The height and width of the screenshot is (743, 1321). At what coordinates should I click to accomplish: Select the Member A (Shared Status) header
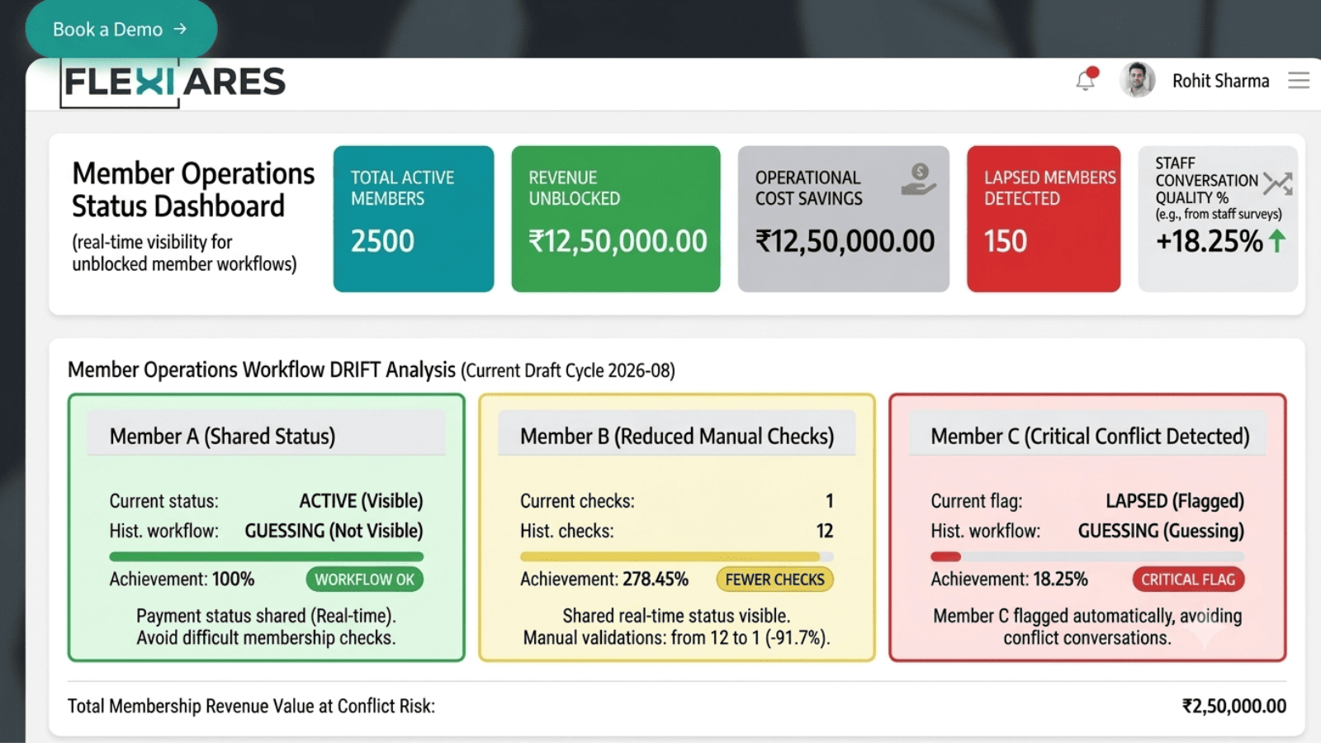pyautogui.click(x=266, y=435)
